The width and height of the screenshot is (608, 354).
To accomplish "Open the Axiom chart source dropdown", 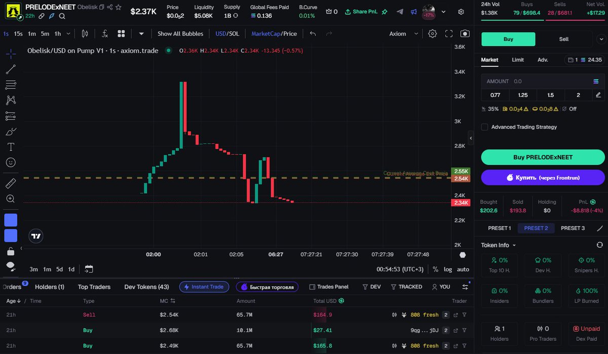I will 404,34.
